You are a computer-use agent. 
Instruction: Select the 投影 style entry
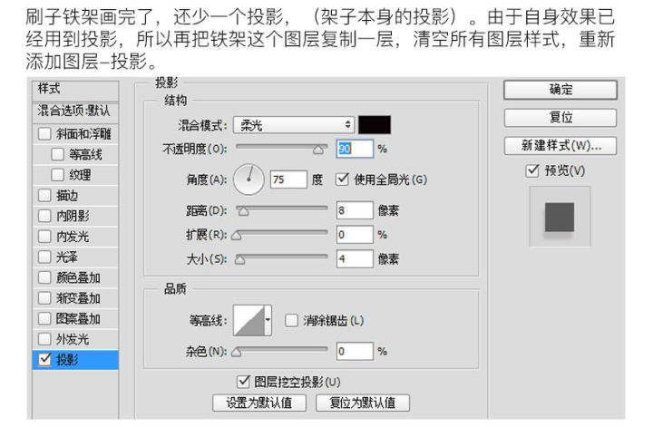73,360
